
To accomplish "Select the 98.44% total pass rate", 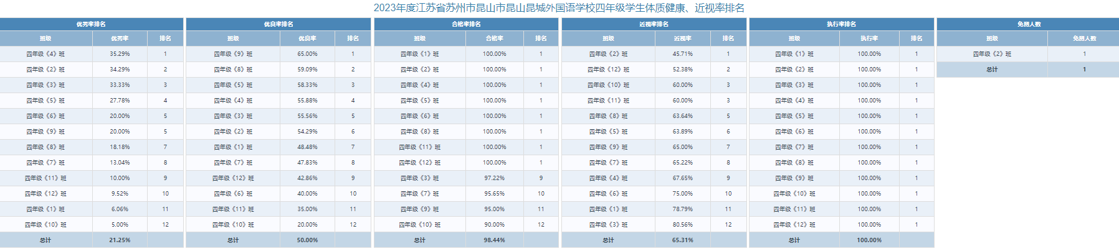I will point(495,240).
